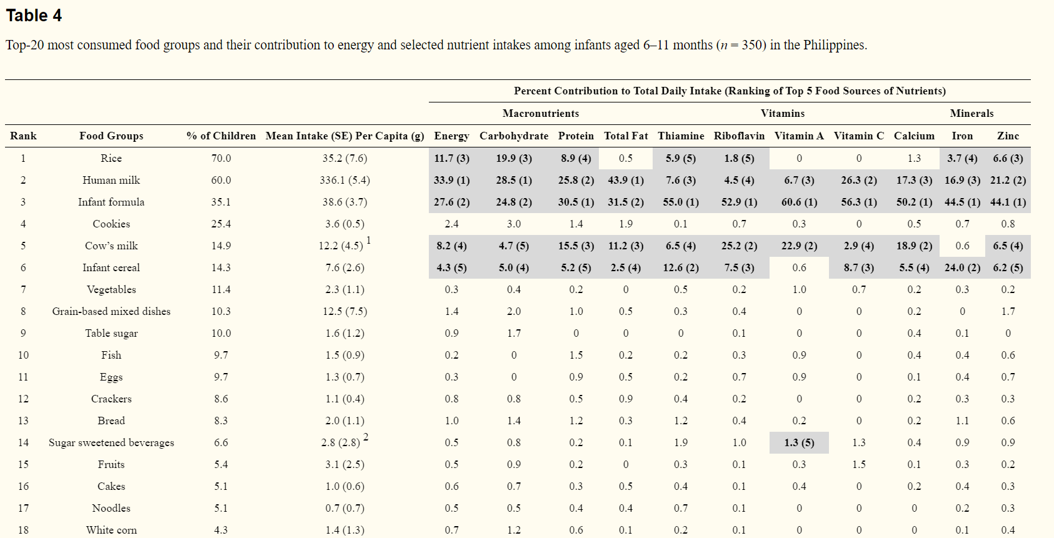Click the 'Table 4' heading
Viewport: 1054px width, 538px height.
point(34,16)
